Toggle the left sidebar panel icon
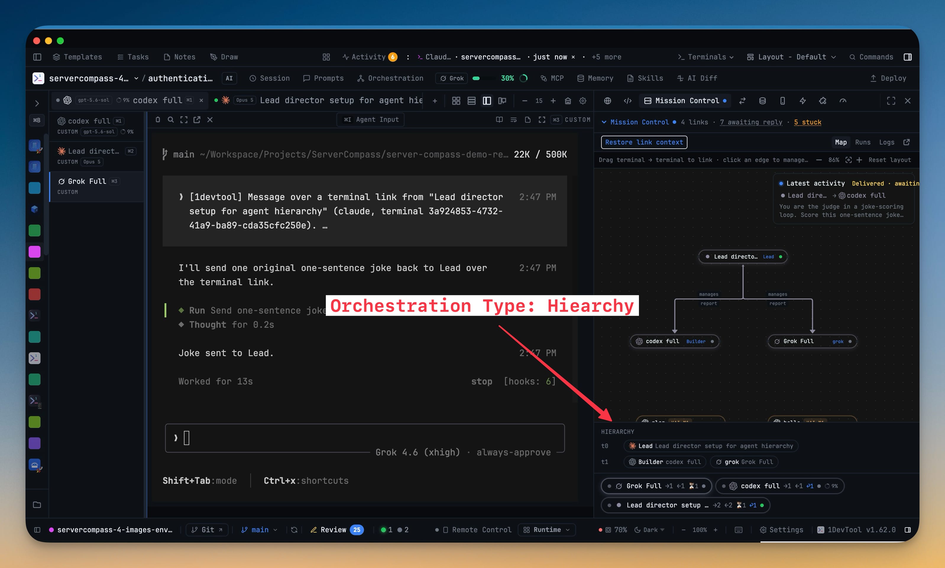945x568 pixels. [x=37, y=57]
